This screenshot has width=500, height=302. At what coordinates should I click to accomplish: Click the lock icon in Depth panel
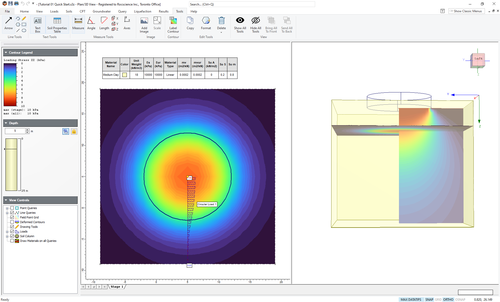pos(74,131)
